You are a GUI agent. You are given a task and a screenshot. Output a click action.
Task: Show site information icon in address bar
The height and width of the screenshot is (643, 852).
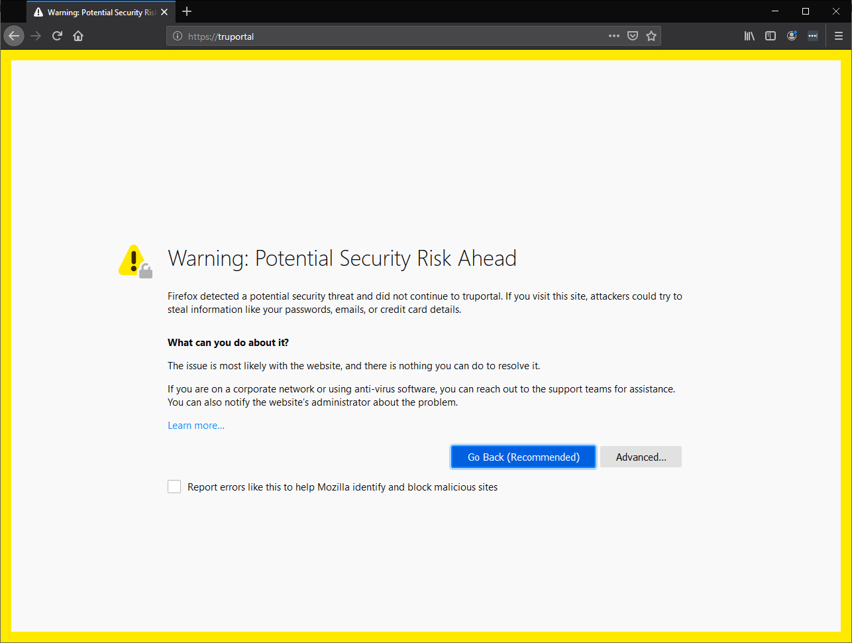pyautogui.click(x=178, y=36)
